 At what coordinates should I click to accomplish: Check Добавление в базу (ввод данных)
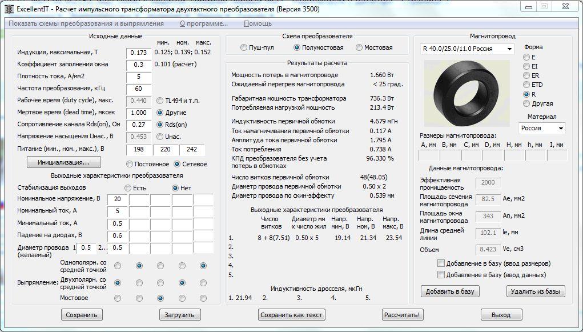coord(441,275)
